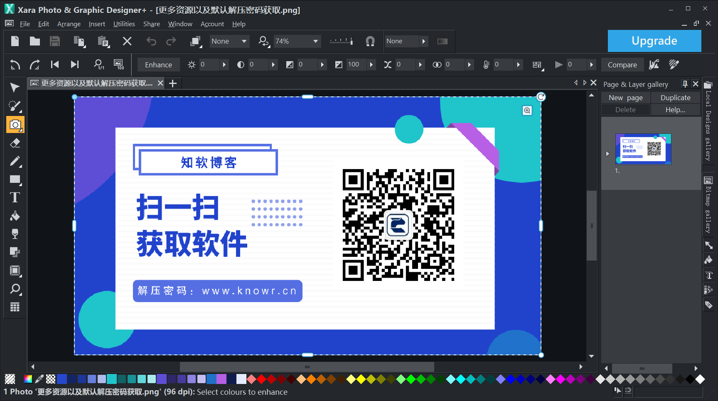The width and height of the screenshot is (718, 401).
Task: Undo the last action
Action: click(x=151, y=41)
